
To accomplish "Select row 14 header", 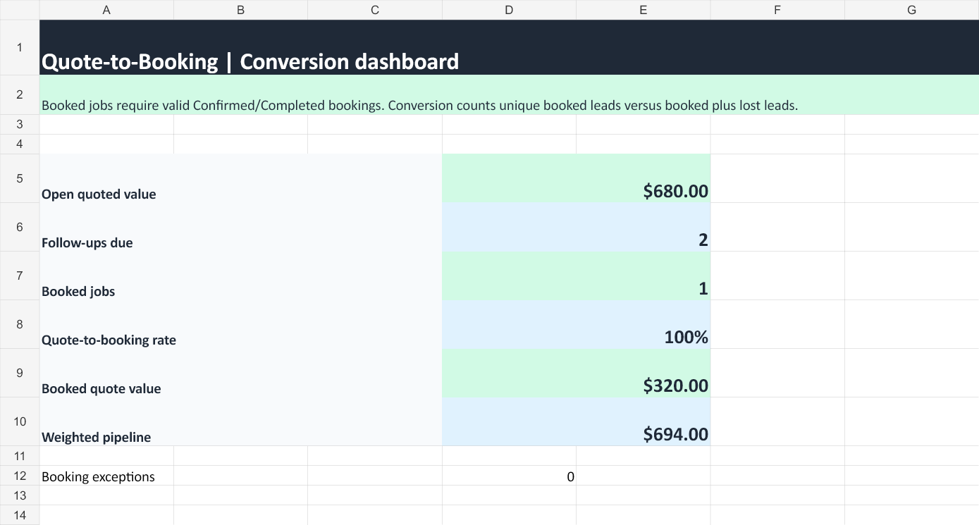I will (20, 515).
